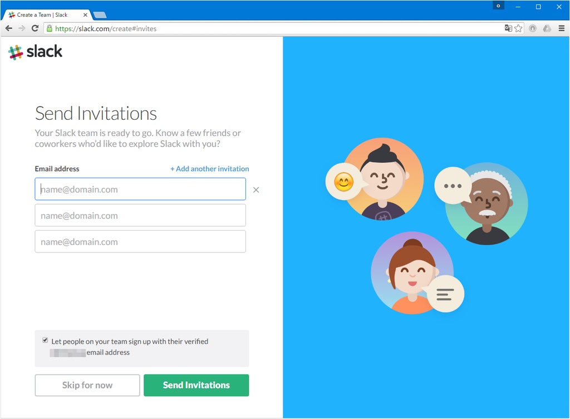Select the Create a Team | Slack tab
The image size is (570, 419).
pos(47,15)
